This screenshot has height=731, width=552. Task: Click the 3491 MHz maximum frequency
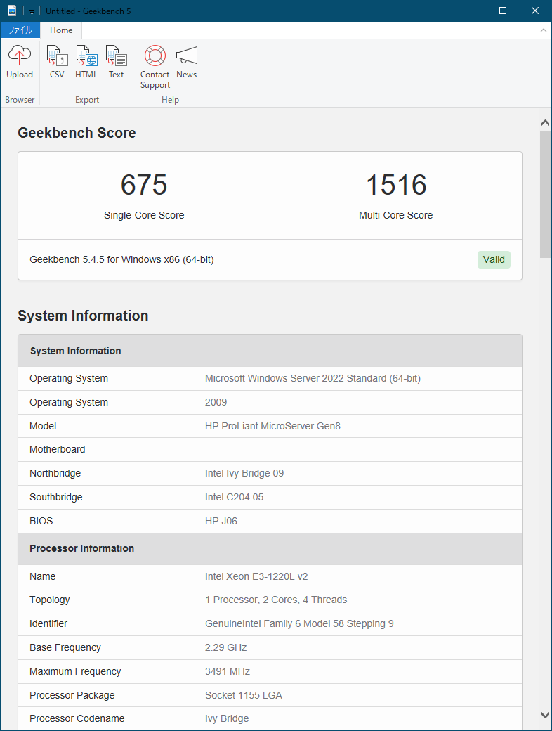[228, 671]
